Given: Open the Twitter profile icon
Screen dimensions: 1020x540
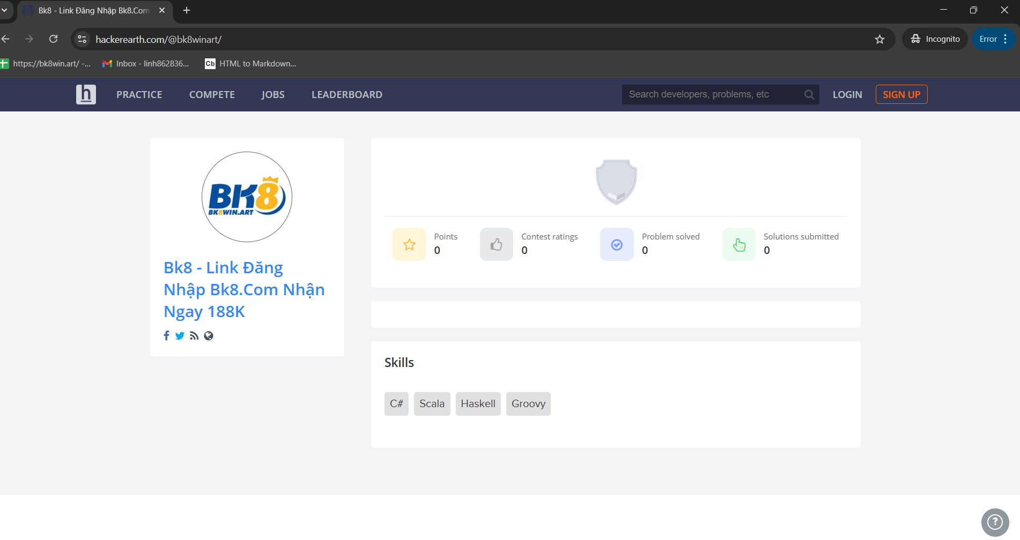Looking at the screenshot, I should click(x=180, y=336).
